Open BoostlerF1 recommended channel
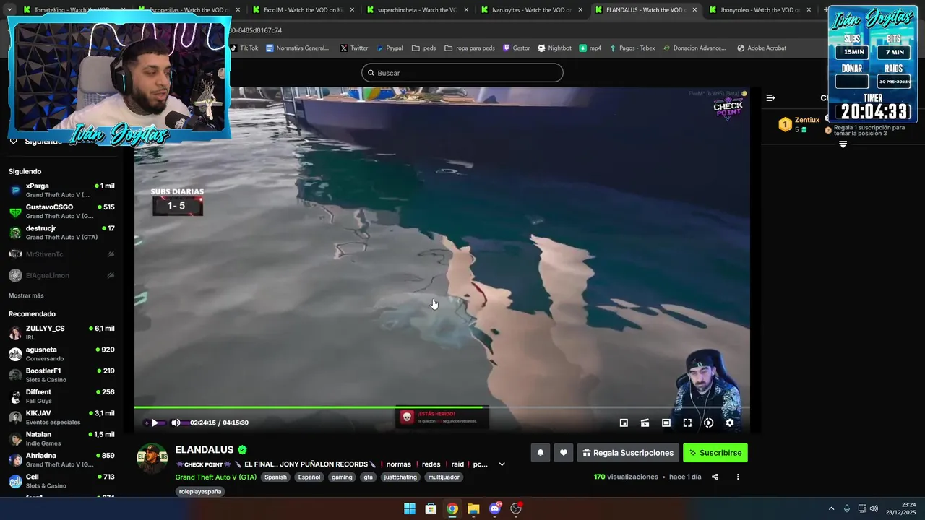This screenshot has height=520, width=925. tap(61, 375)
